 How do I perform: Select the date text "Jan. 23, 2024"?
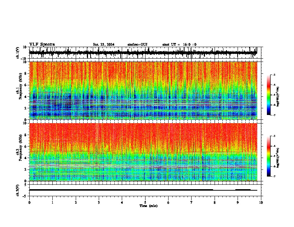[x=104, y=45]
